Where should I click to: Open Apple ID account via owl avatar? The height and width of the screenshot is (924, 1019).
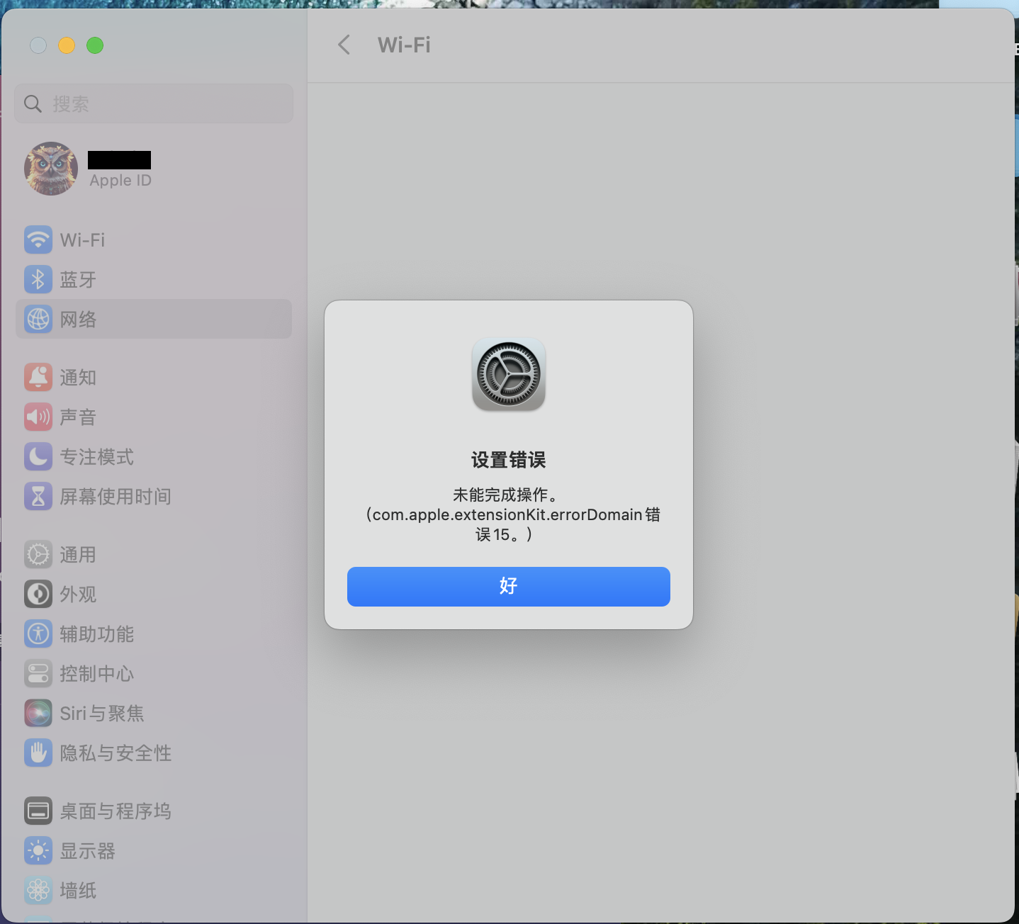(x=51, y=169)
